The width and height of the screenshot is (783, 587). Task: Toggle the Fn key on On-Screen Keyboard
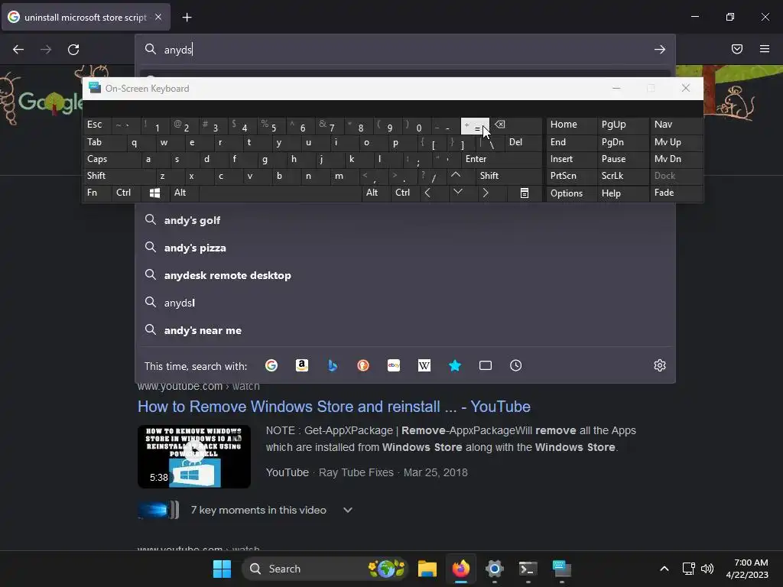click(97, 193)
